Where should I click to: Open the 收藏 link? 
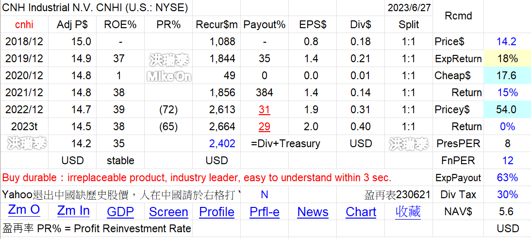coord(408,211)
